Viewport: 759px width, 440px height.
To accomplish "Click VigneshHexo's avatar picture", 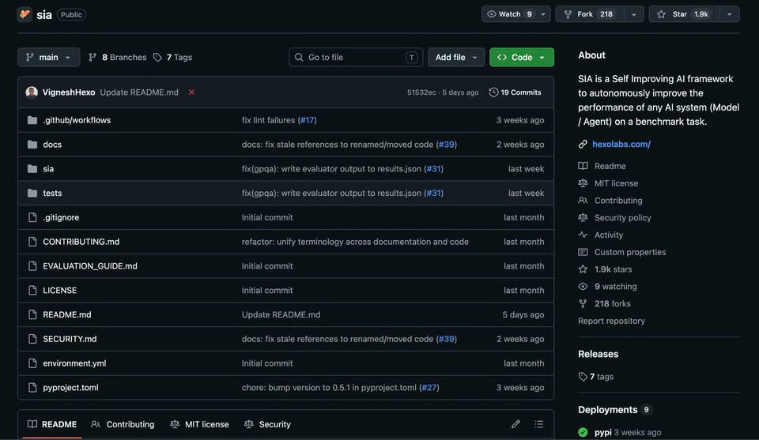I will click(32, 92).
